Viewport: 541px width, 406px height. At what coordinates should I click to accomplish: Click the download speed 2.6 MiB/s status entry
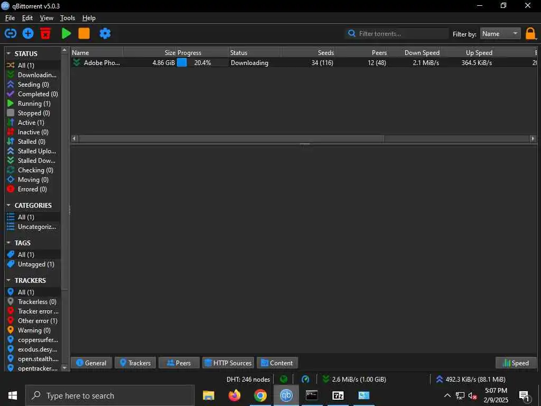tap(354, 380)
